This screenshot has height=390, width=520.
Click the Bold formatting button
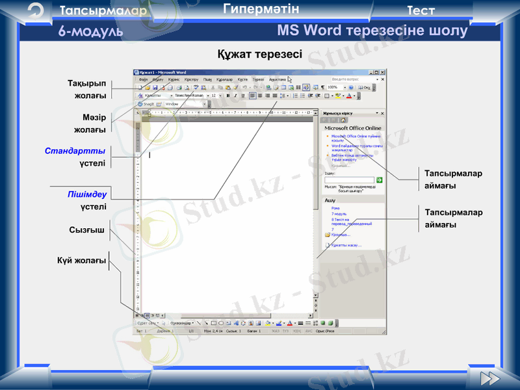(x=227, y=96)
